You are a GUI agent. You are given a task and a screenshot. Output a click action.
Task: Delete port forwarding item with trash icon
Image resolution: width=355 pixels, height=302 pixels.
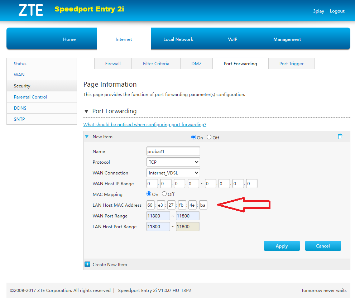[340, 136]
